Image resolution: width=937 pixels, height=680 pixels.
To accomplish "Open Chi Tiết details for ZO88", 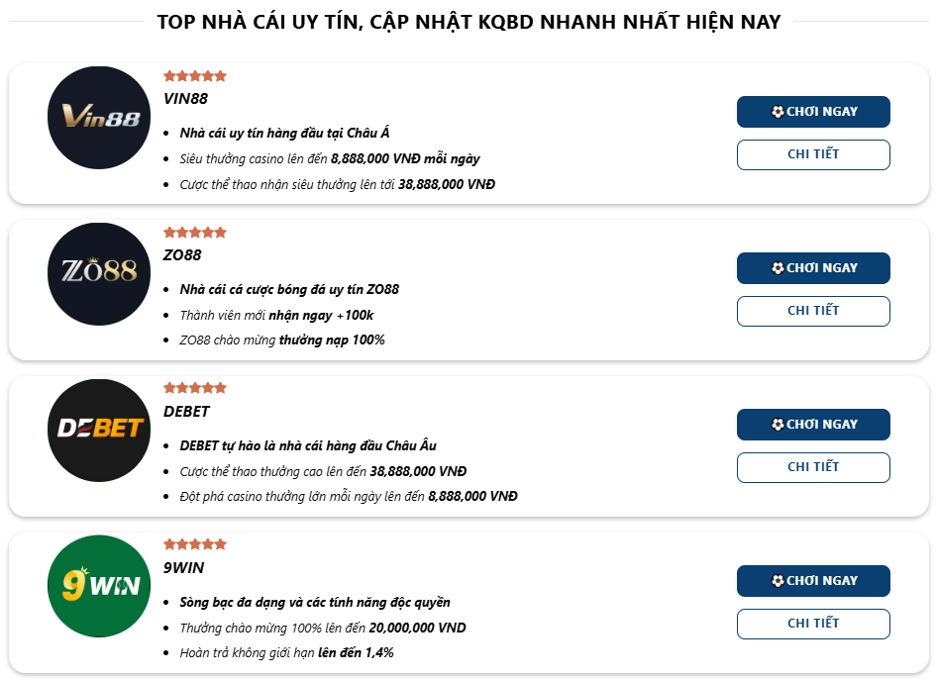I will [813, 311].
